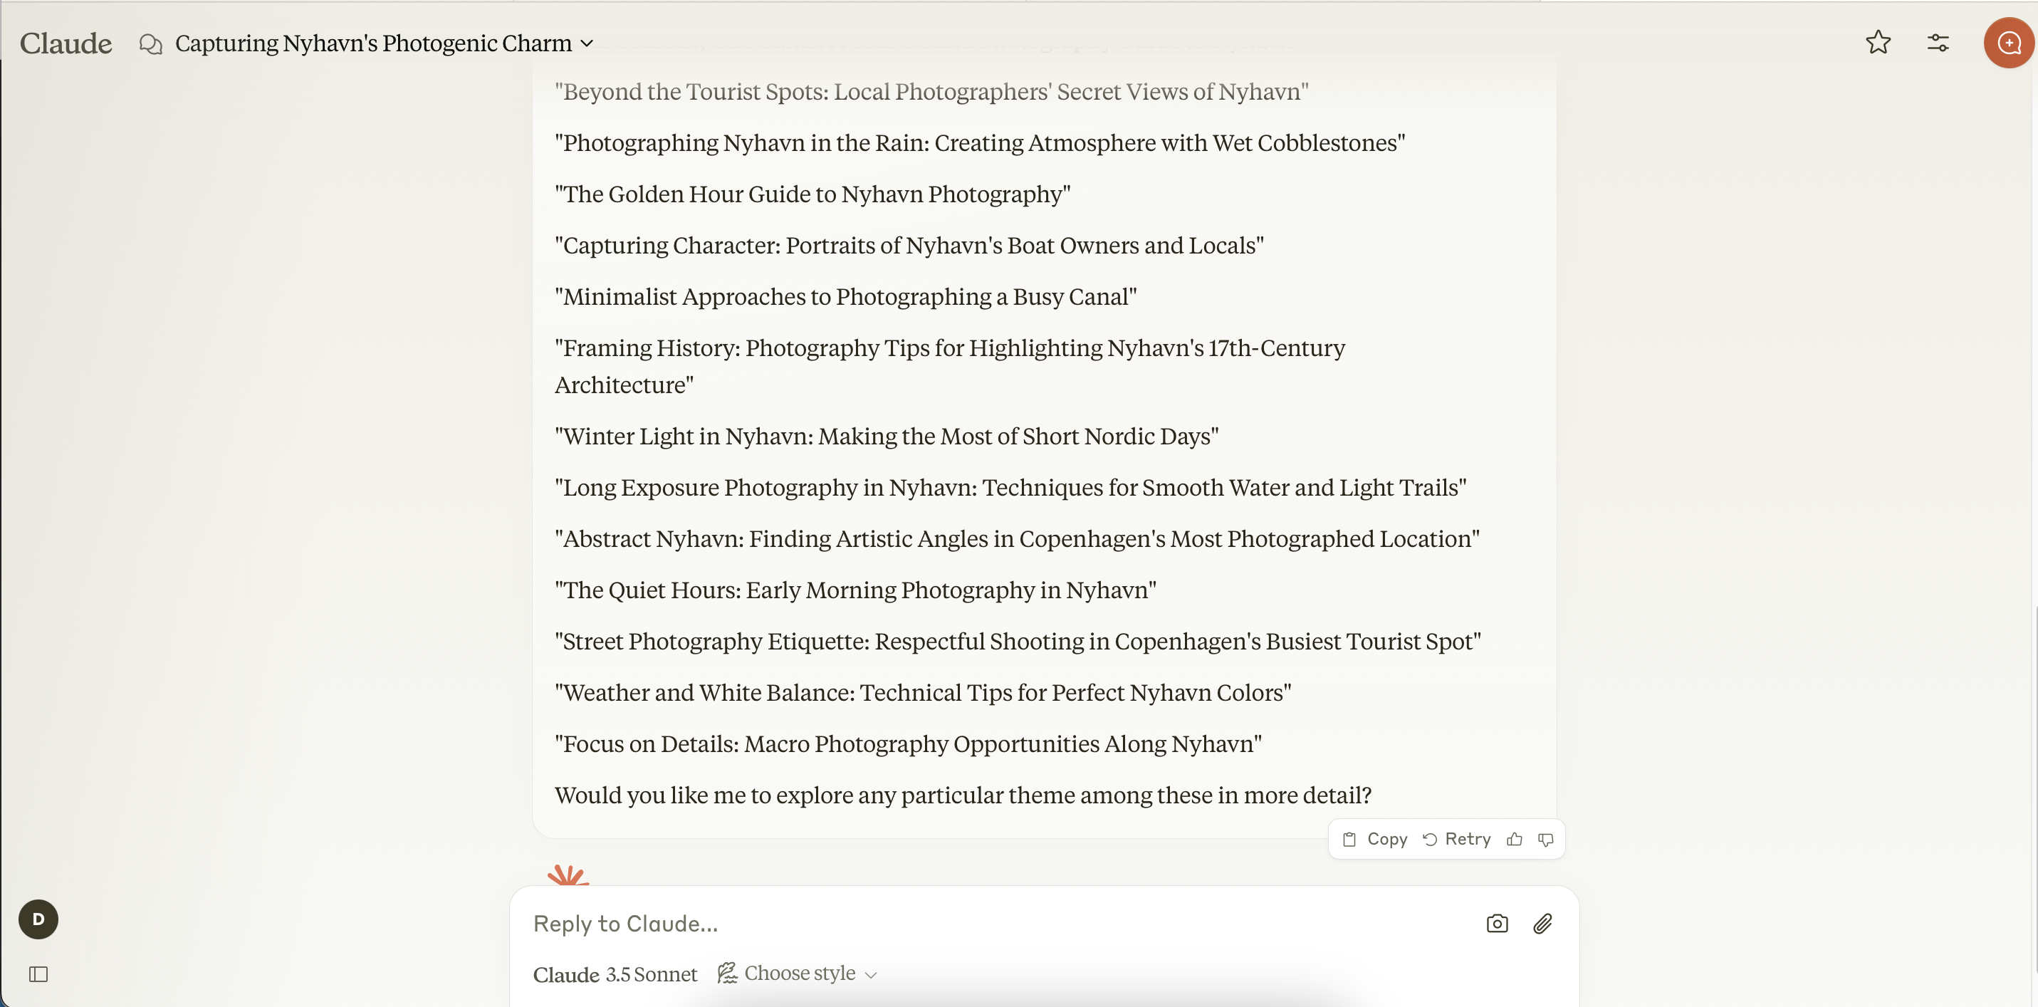Screen dimensions: 2038x1007
Task: Give thumbs up to the response
Action: 1515,840
